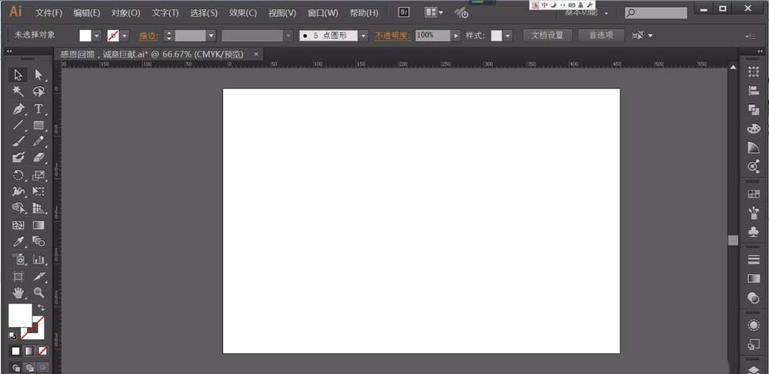The image size is (769, 374).
Task: Click the large fill color swatch in toolbox
Action: tap(19, 314)
